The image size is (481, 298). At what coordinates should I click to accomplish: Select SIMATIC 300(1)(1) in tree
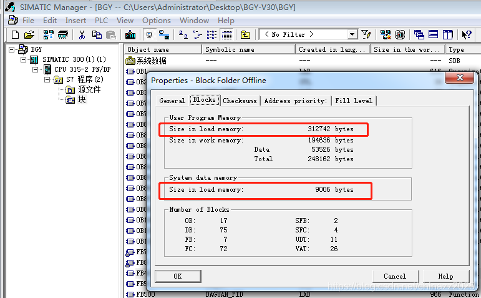[x=74, y=59]
